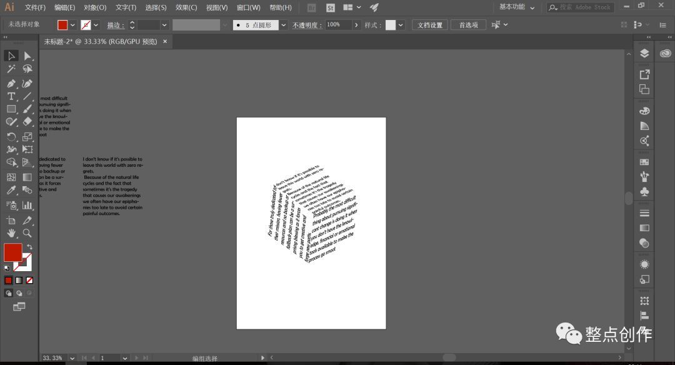The image size is (675, 365).
Task: Open the 文件(F) menu
Action: coord(35,7)
